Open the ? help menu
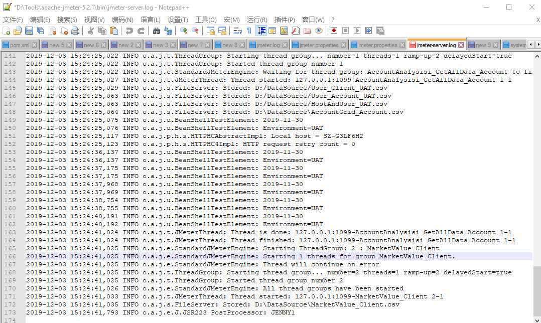541x323 pixels. (x=333, y=20)
